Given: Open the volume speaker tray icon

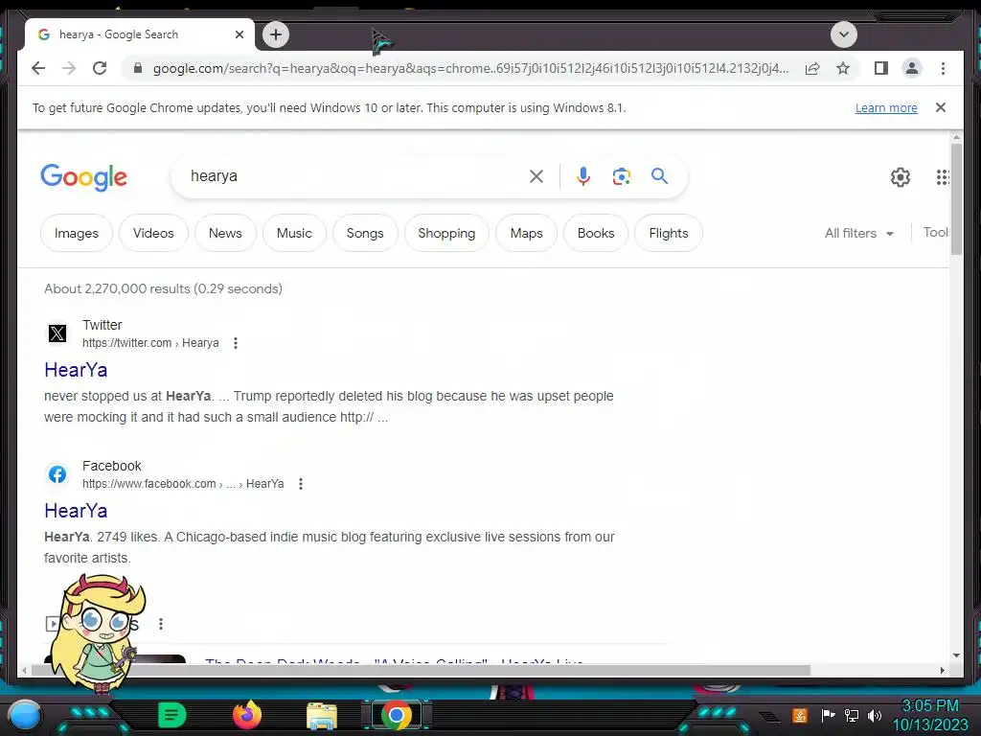Looking at the screenshot, I should click(x=875, y=715).
